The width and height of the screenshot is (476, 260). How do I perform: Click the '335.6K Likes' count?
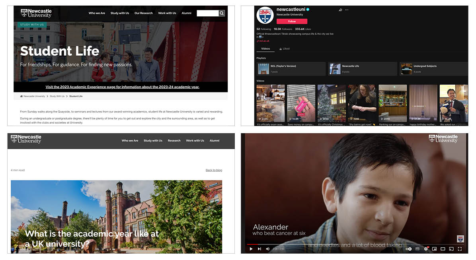303,29
